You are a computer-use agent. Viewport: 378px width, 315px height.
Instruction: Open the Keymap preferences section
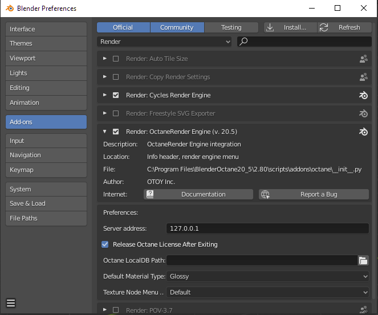[x=46, y=170]
